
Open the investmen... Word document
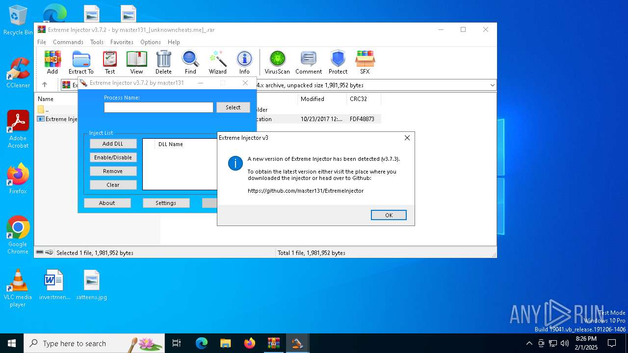click(x=54, y=285)
